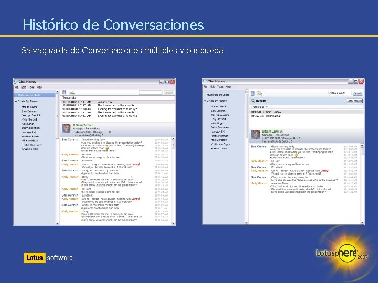
Task: Collapse Chats By Person tree in right window
Action: [205, 101]
